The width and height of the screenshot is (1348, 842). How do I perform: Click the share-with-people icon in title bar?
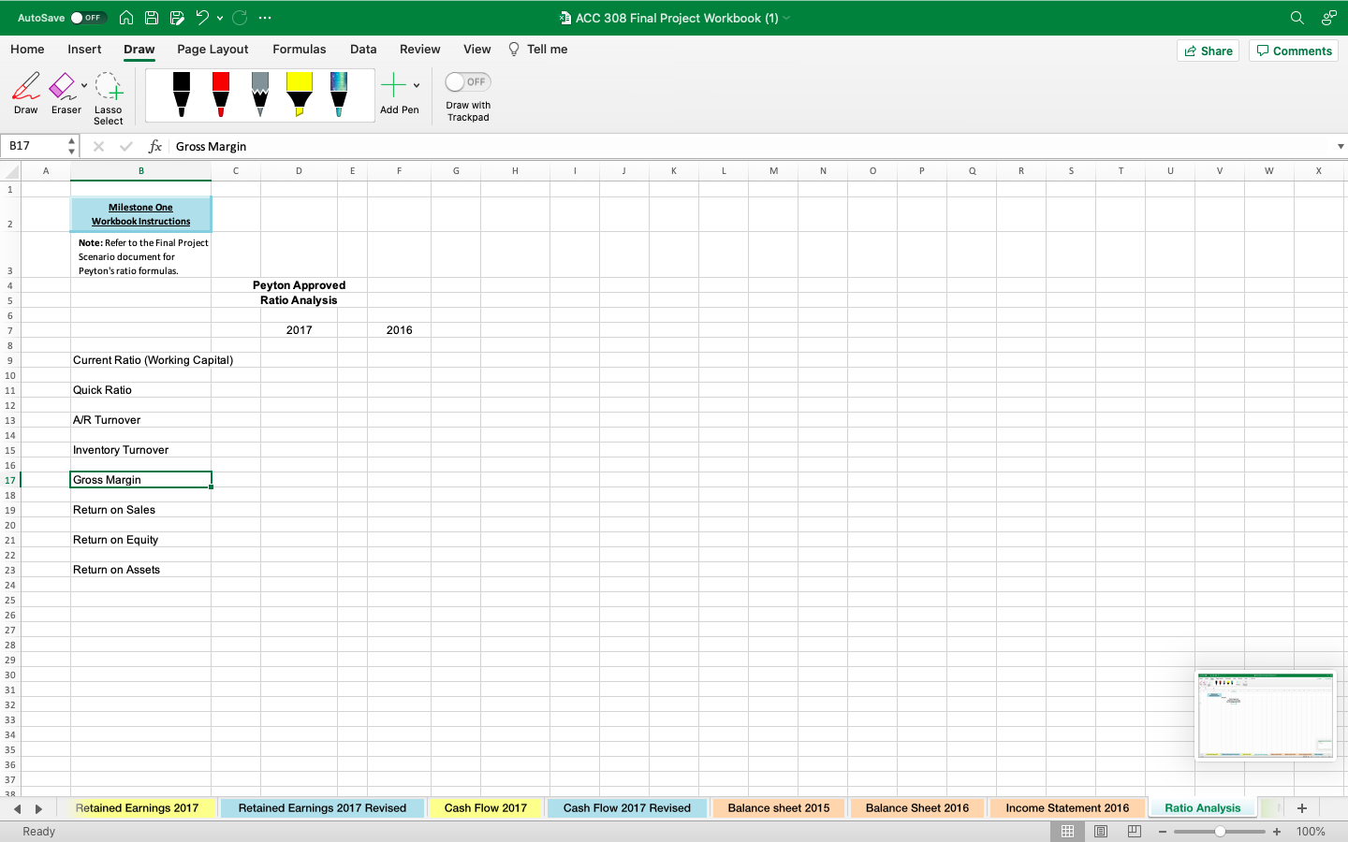tap(1329, 18)
